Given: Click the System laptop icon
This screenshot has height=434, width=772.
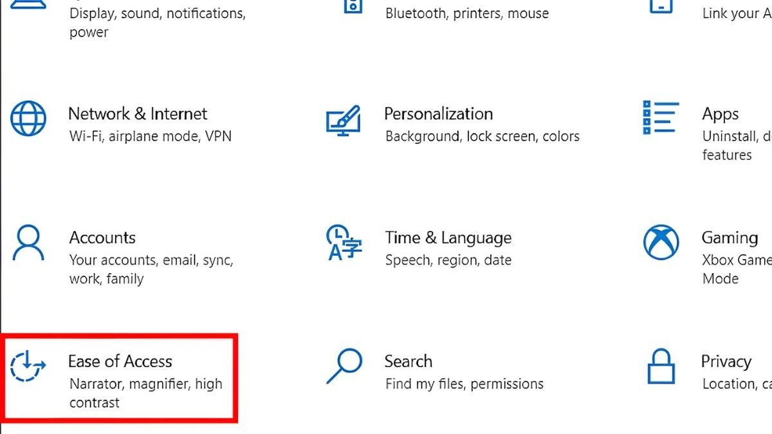Looking at the screenshot, I should tap(28, 5).
